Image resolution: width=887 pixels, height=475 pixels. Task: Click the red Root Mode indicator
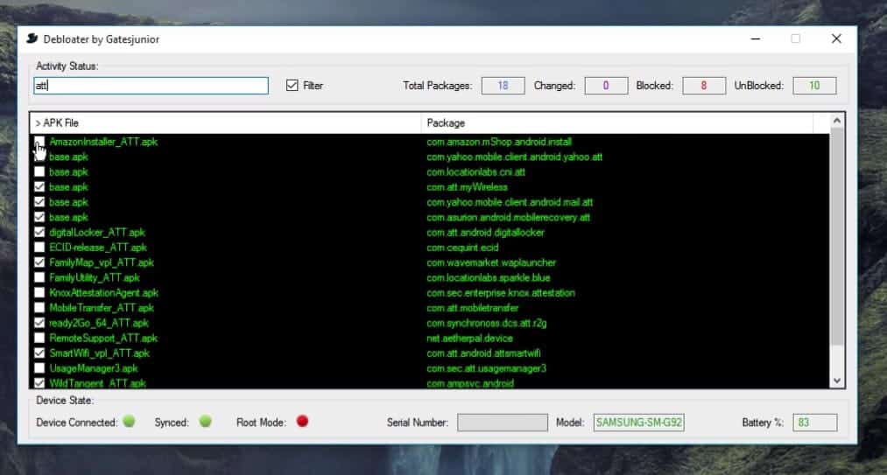pos(303,422)
